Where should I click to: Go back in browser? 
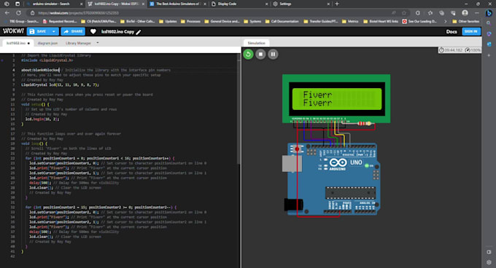7,13
